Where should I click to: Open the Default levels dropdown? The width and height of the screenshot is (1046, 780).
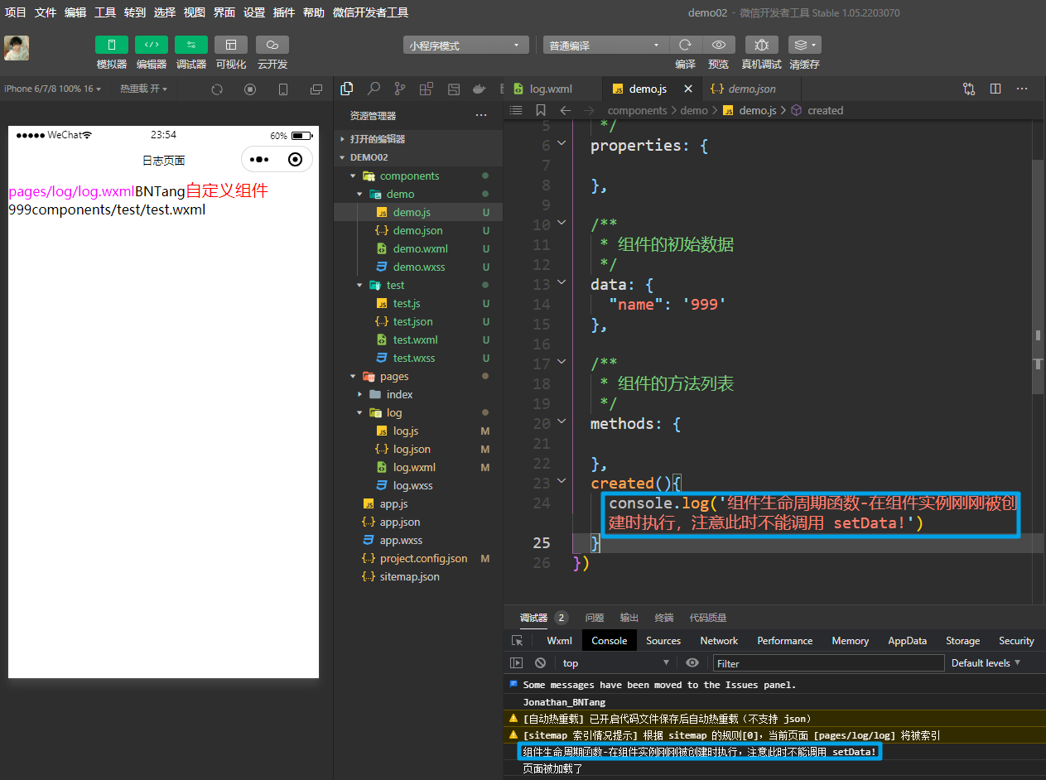[986, 663]
